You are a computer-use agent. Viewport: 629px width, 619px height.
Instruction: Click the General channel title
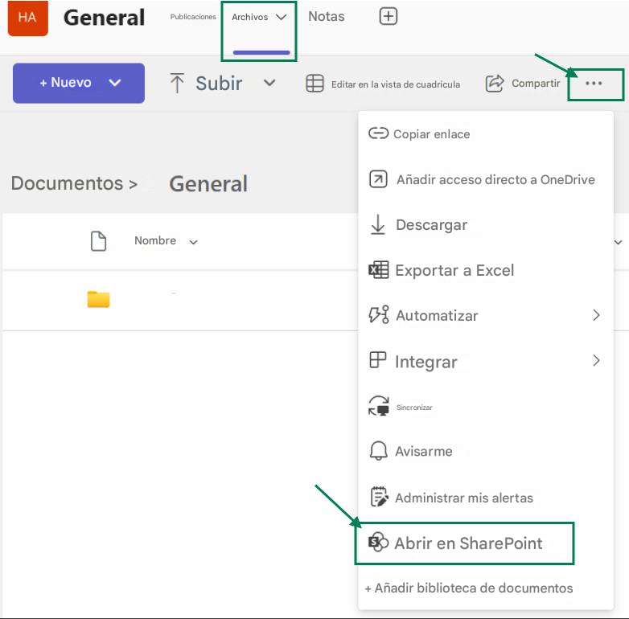coord(104,18)
